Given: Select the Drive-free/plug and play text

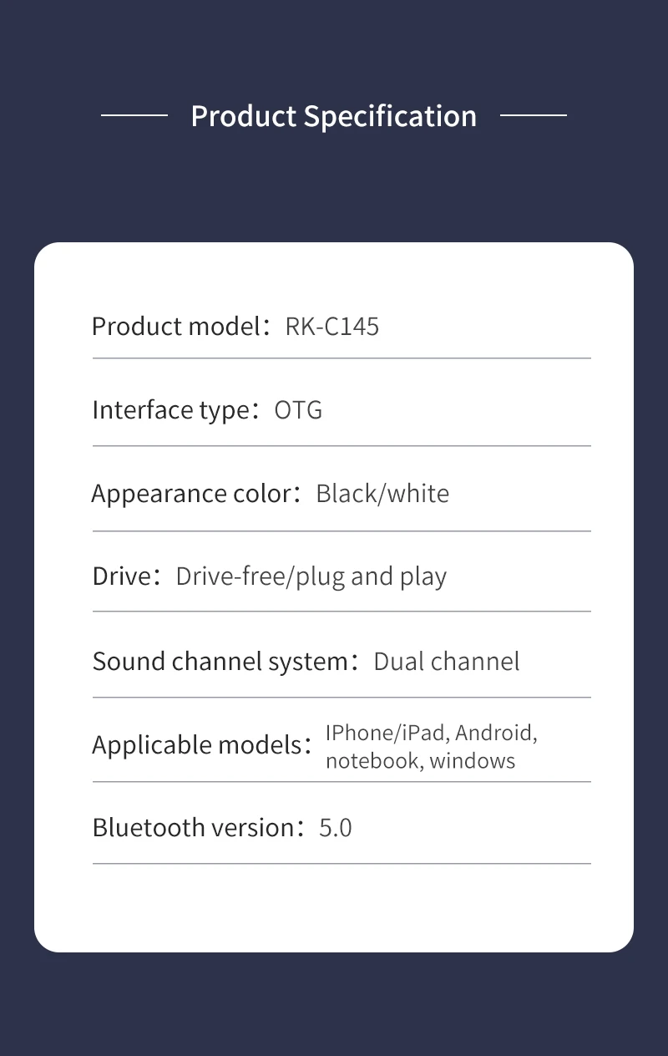Looking at the screenshot, I should (311, 576).
